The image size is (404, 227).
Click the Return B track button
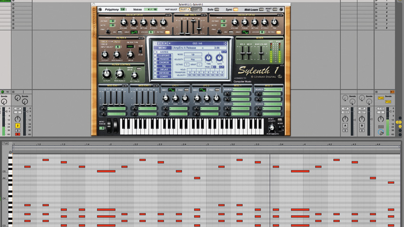click(362, 125)
